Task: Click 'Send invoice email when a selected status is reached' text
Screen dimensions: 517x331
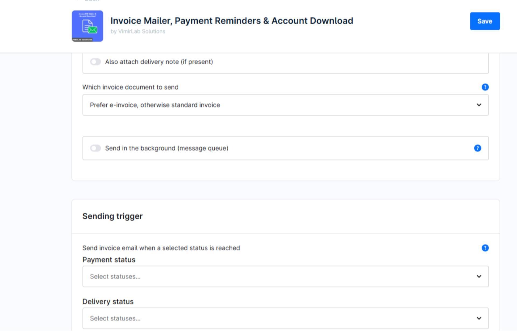Action: [x=161, y=248]
